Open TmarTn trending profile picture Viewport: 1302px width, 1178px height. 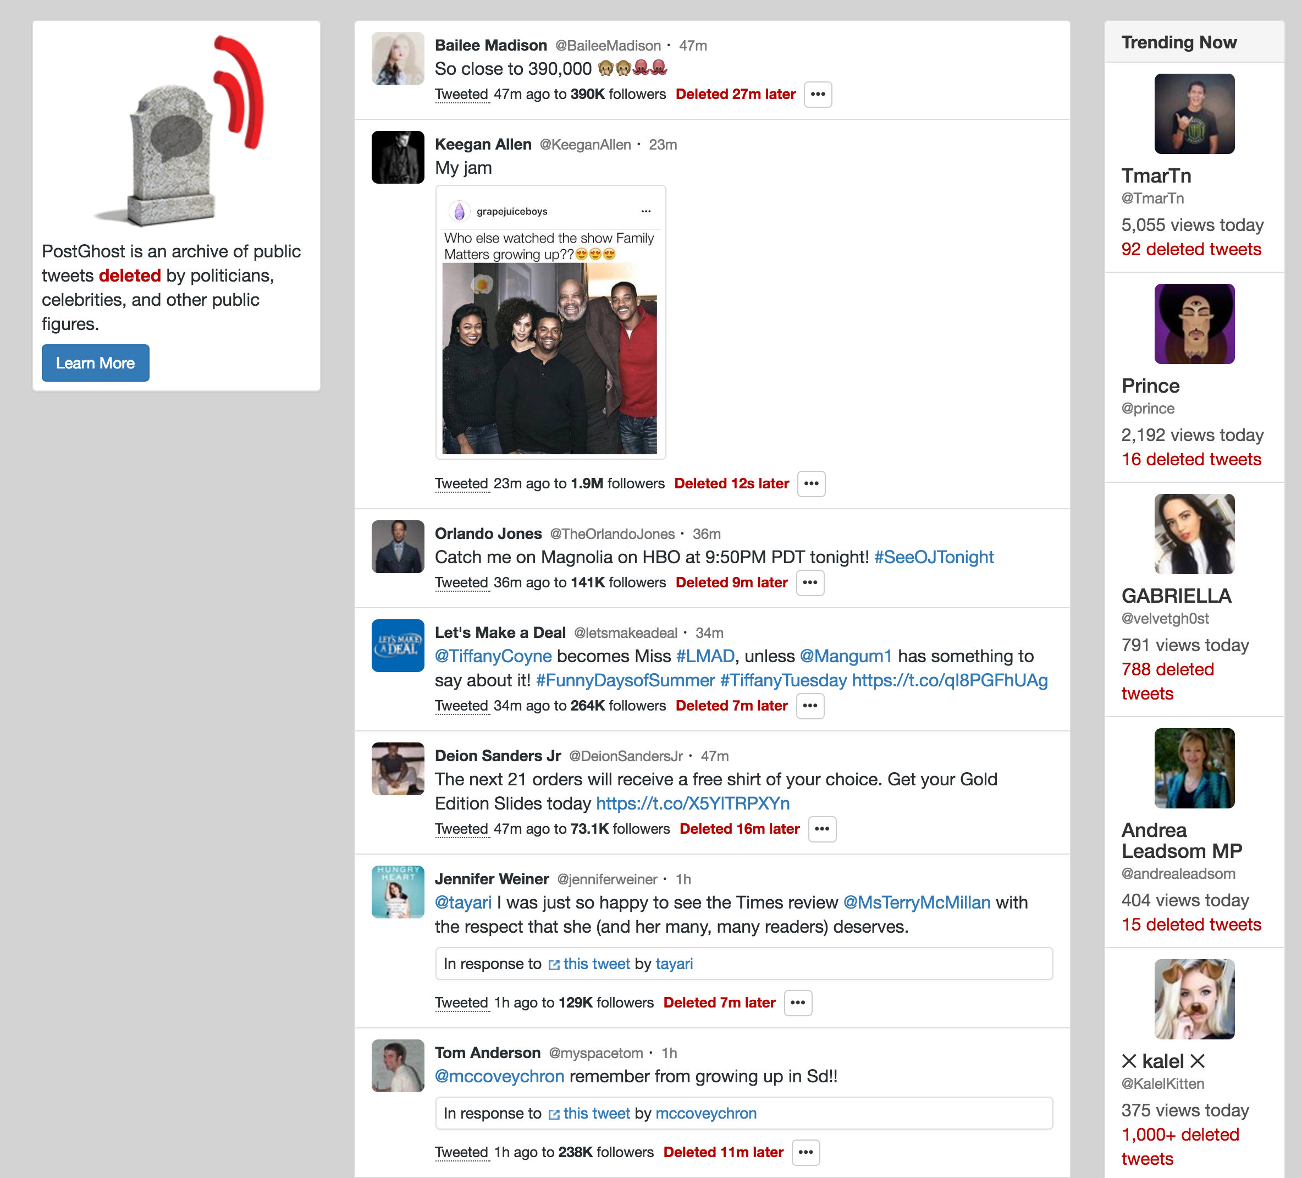click(x=1194, y=114)
